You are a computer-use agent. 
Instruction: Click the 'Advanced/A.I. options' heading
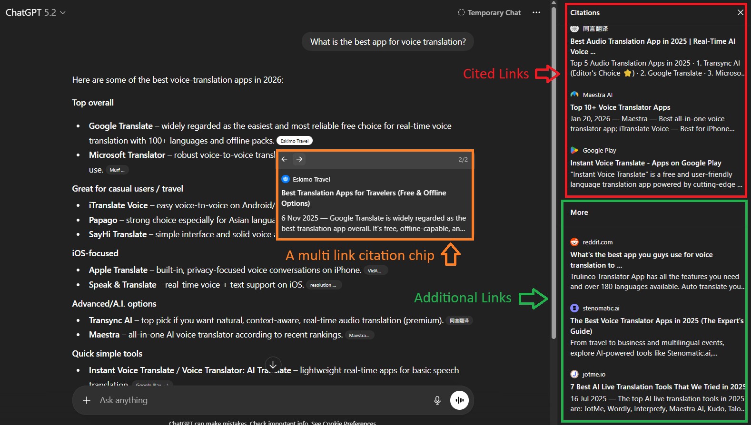click(x=114, y=304)
